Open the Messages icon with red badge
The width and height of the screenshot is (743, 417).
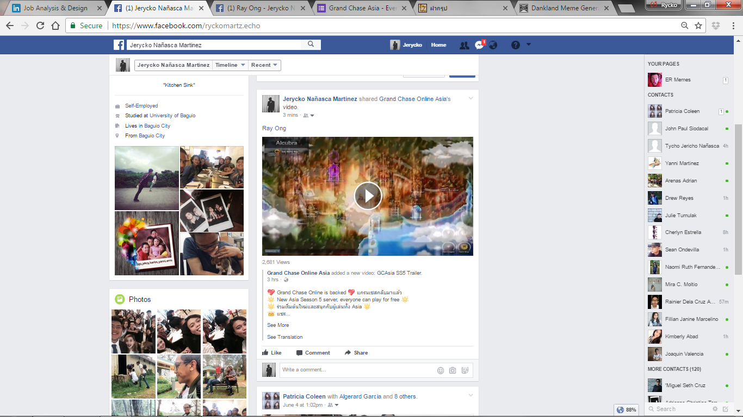(x=479, y=45)
